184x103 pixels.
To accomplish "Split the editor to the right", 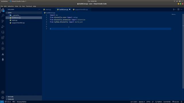I will coord(178,9).
